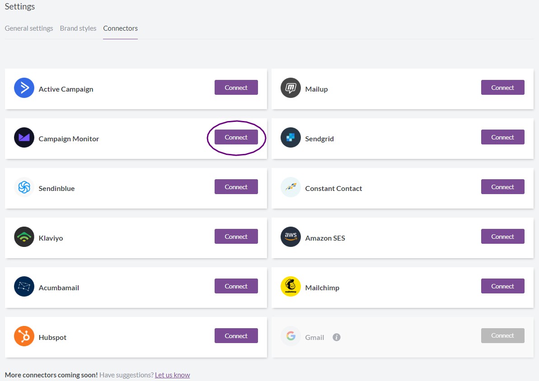Viewport: 539px width, 381px height.
Task: Connect the Campaign Monitor integration
Action: (x=236, y=137)
